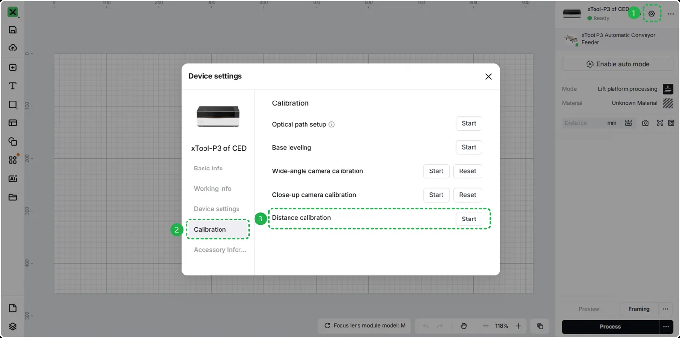Click the camera capture icon
The image size is (680, 338).
(645, 123)
